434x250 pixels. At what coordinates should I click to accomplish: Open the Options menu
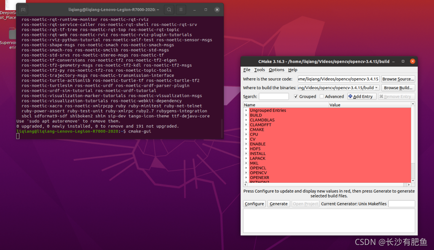[276, 70]
